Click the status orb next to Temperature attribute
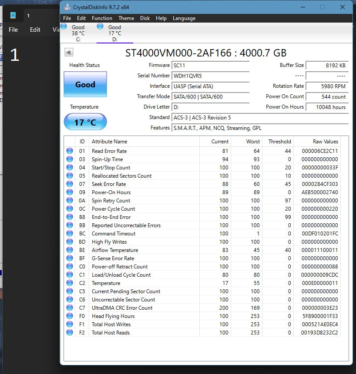The image size is (356, 374). tap(70, 283)
